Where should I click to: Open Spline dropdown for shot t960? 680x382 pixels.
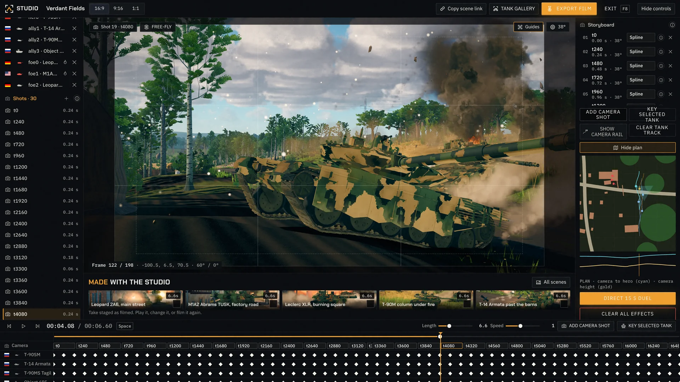pyautogui.click(x=641, y=94)
